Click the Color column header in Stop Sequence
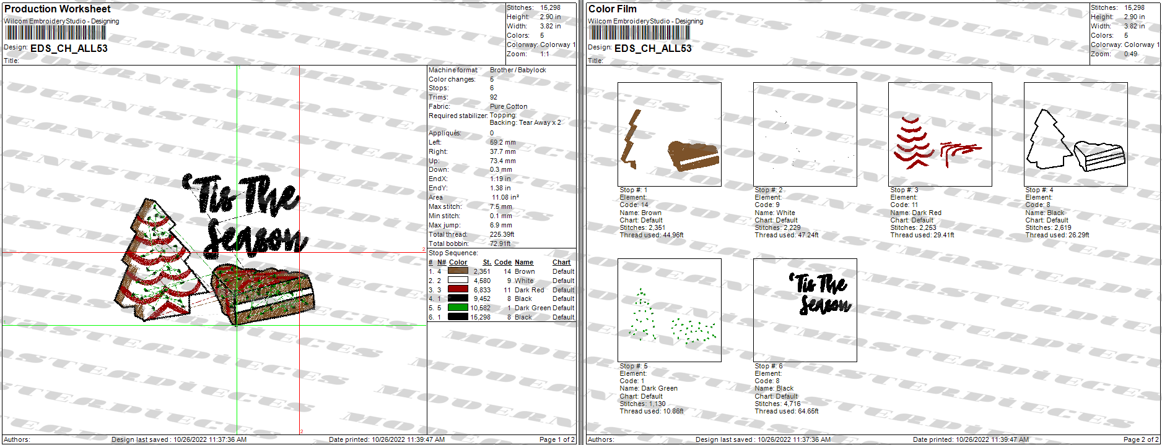1162x445 pixels. tap(458, 262)
